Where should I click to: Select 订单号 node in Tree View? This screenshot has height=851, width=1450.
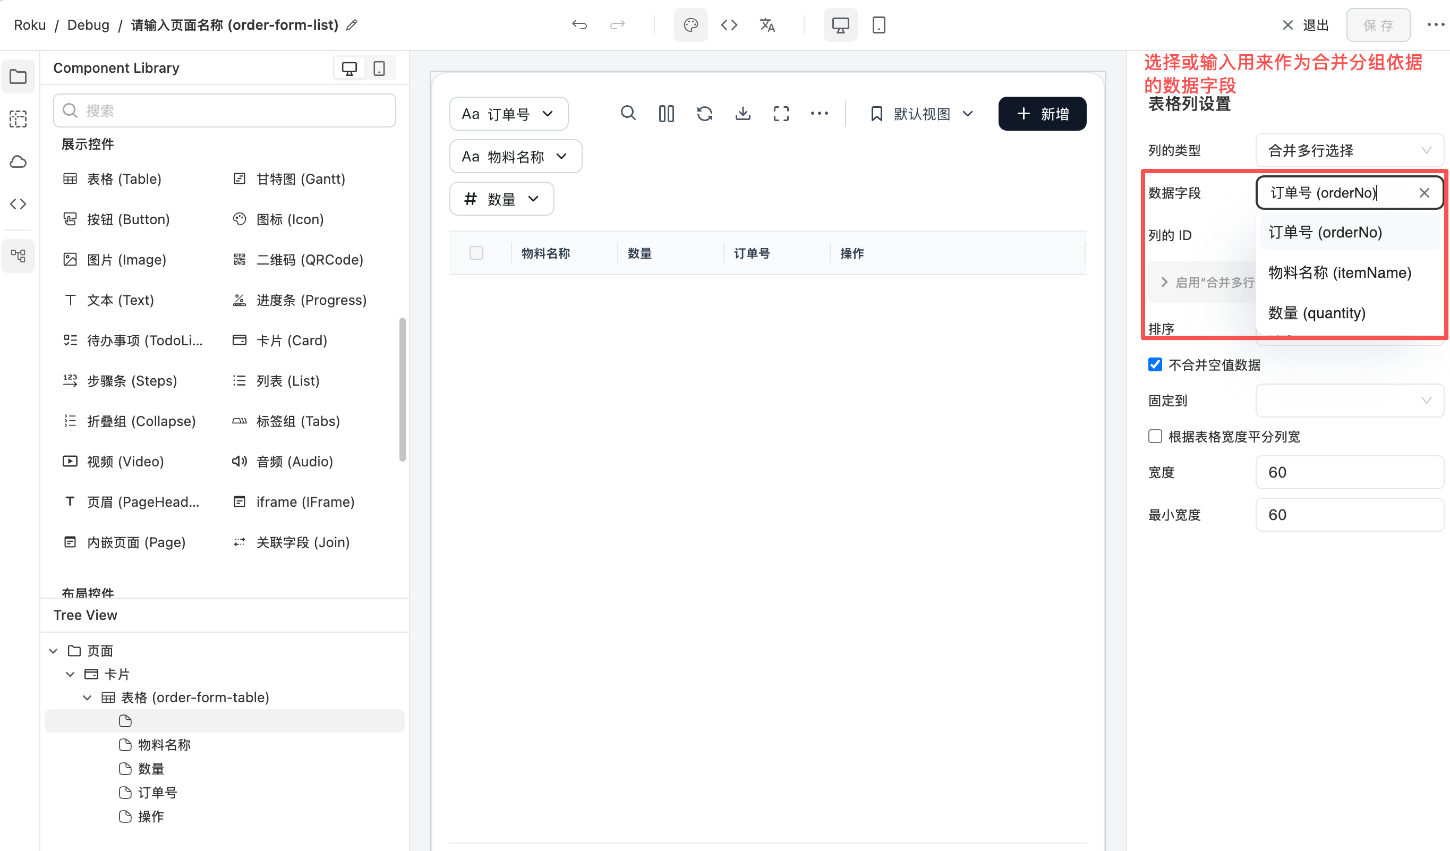tap(157, 793)
